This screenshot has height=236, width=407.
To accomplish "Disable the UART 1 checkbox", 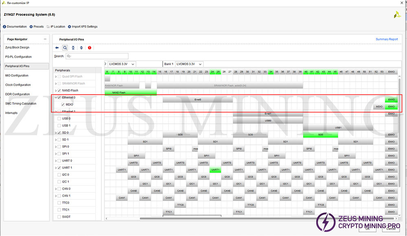I will coord(59,168).
